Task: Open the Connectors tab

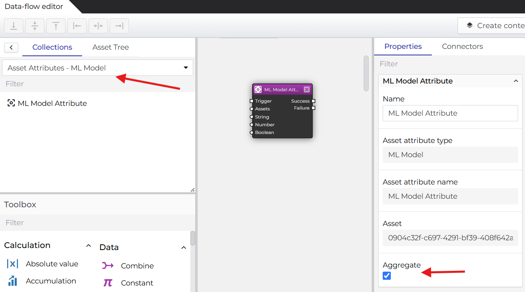Action: click(x=462, y=46)
